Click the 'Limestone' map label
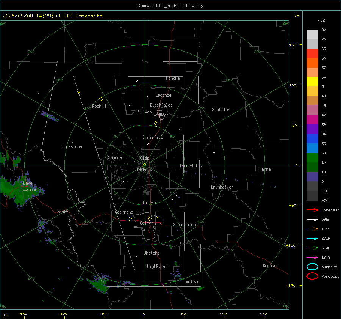This screenshot has height=319, width=341. point(72,146)
